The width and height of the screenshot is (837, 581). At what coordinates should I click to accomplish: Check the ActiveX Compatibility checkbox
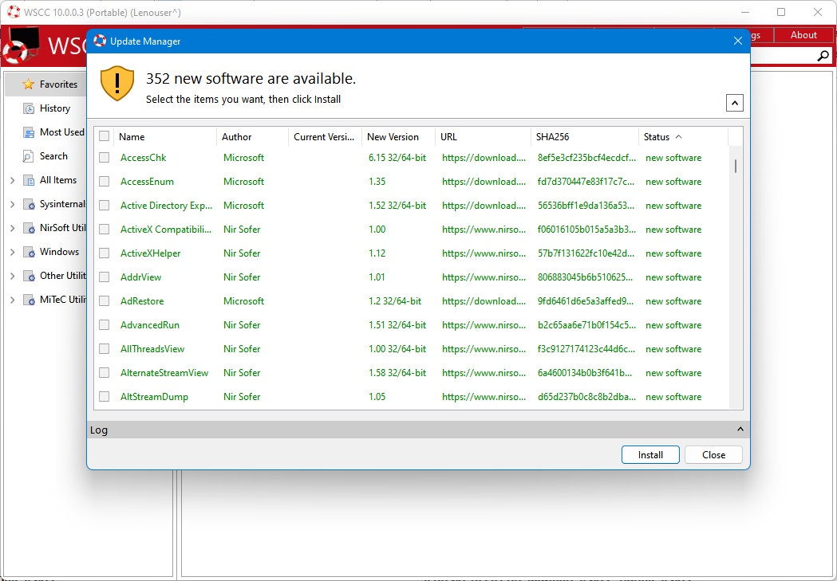pos(104,230)
